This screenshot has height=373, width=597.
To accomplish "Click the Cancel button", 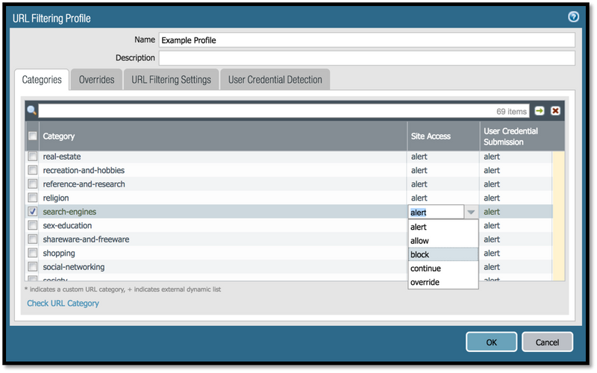I will (547, 342).
